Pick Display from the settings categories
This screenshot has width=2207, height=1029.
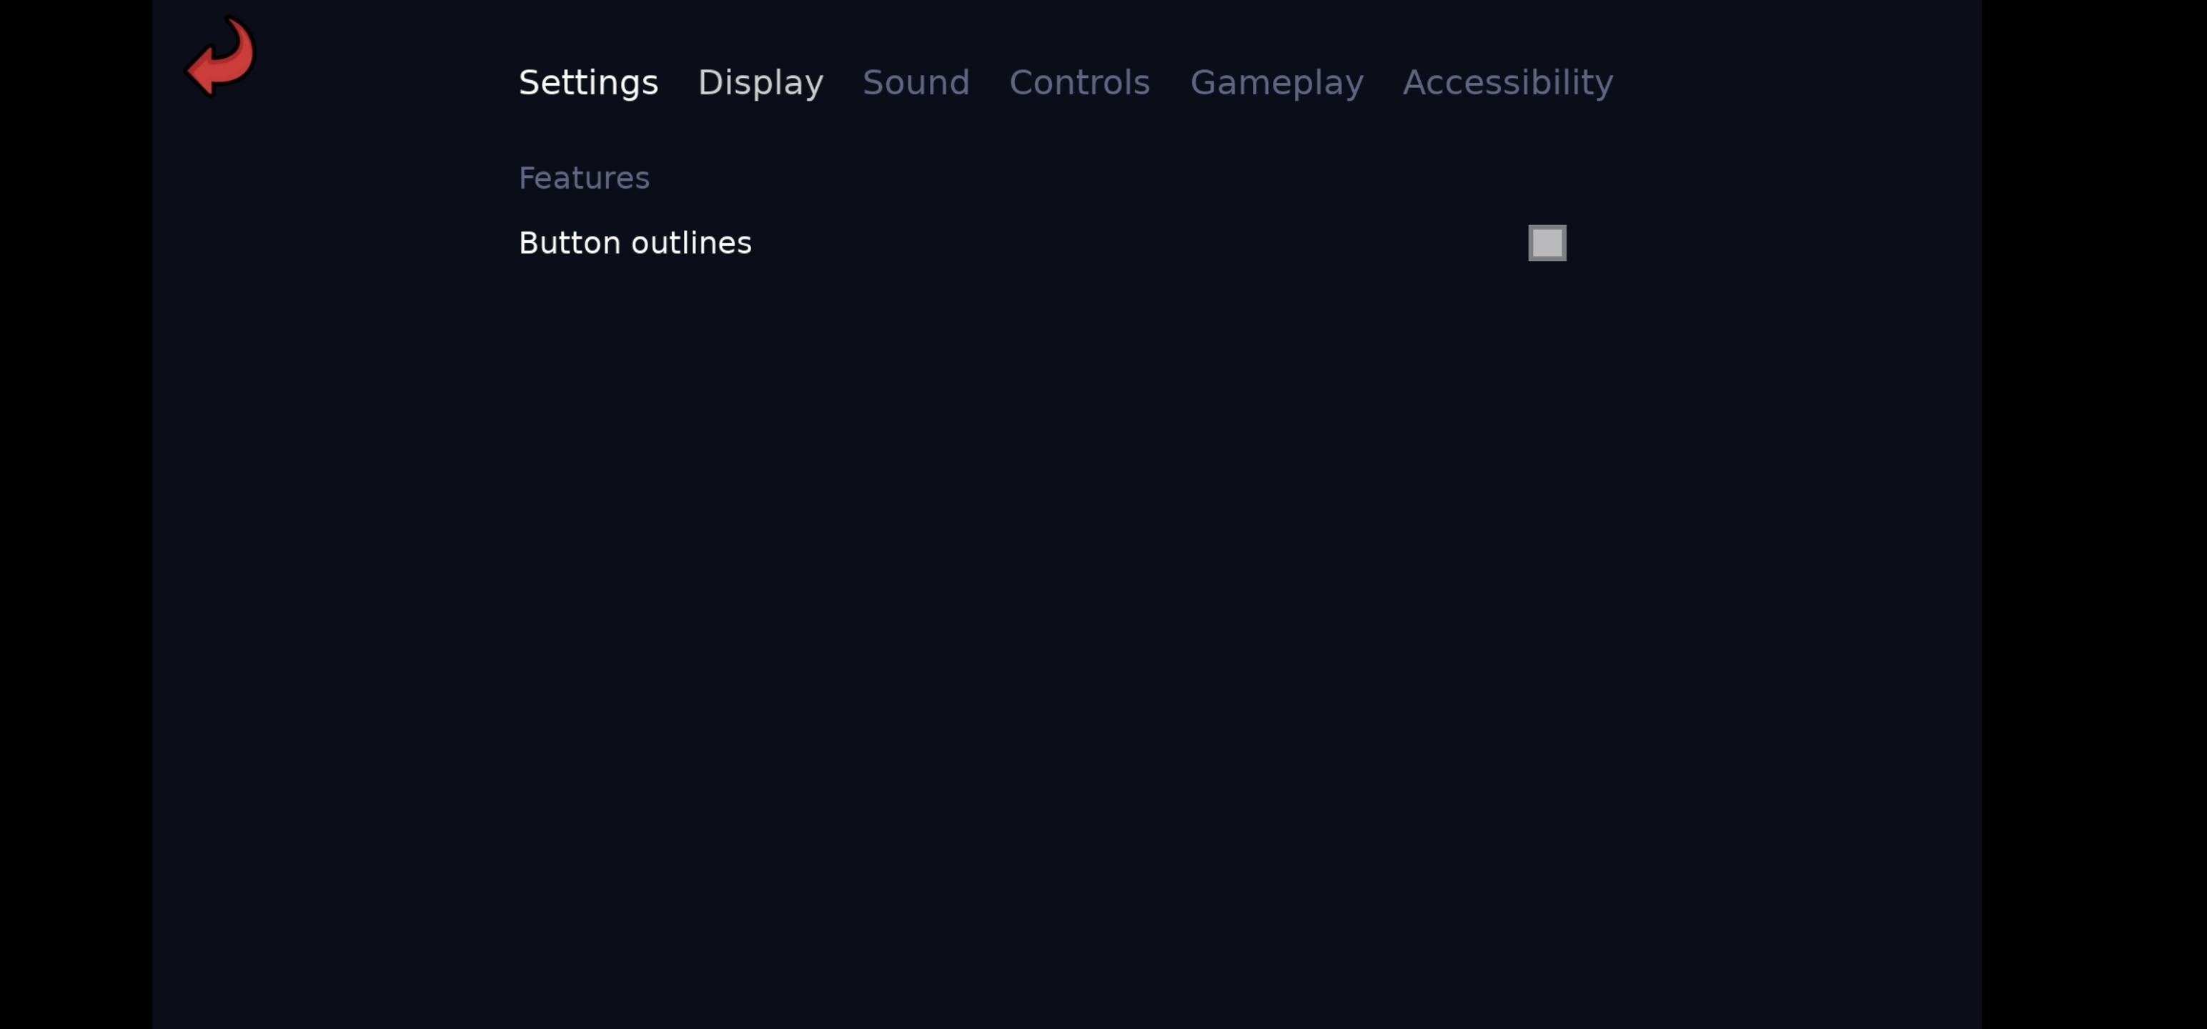(x=760, y=82)
